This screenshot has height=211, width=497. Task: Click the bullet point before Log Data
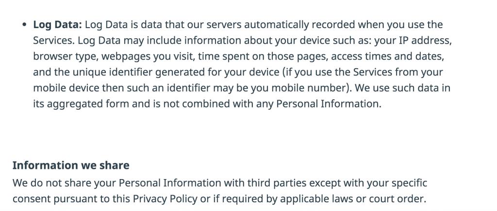pos(25,25)
